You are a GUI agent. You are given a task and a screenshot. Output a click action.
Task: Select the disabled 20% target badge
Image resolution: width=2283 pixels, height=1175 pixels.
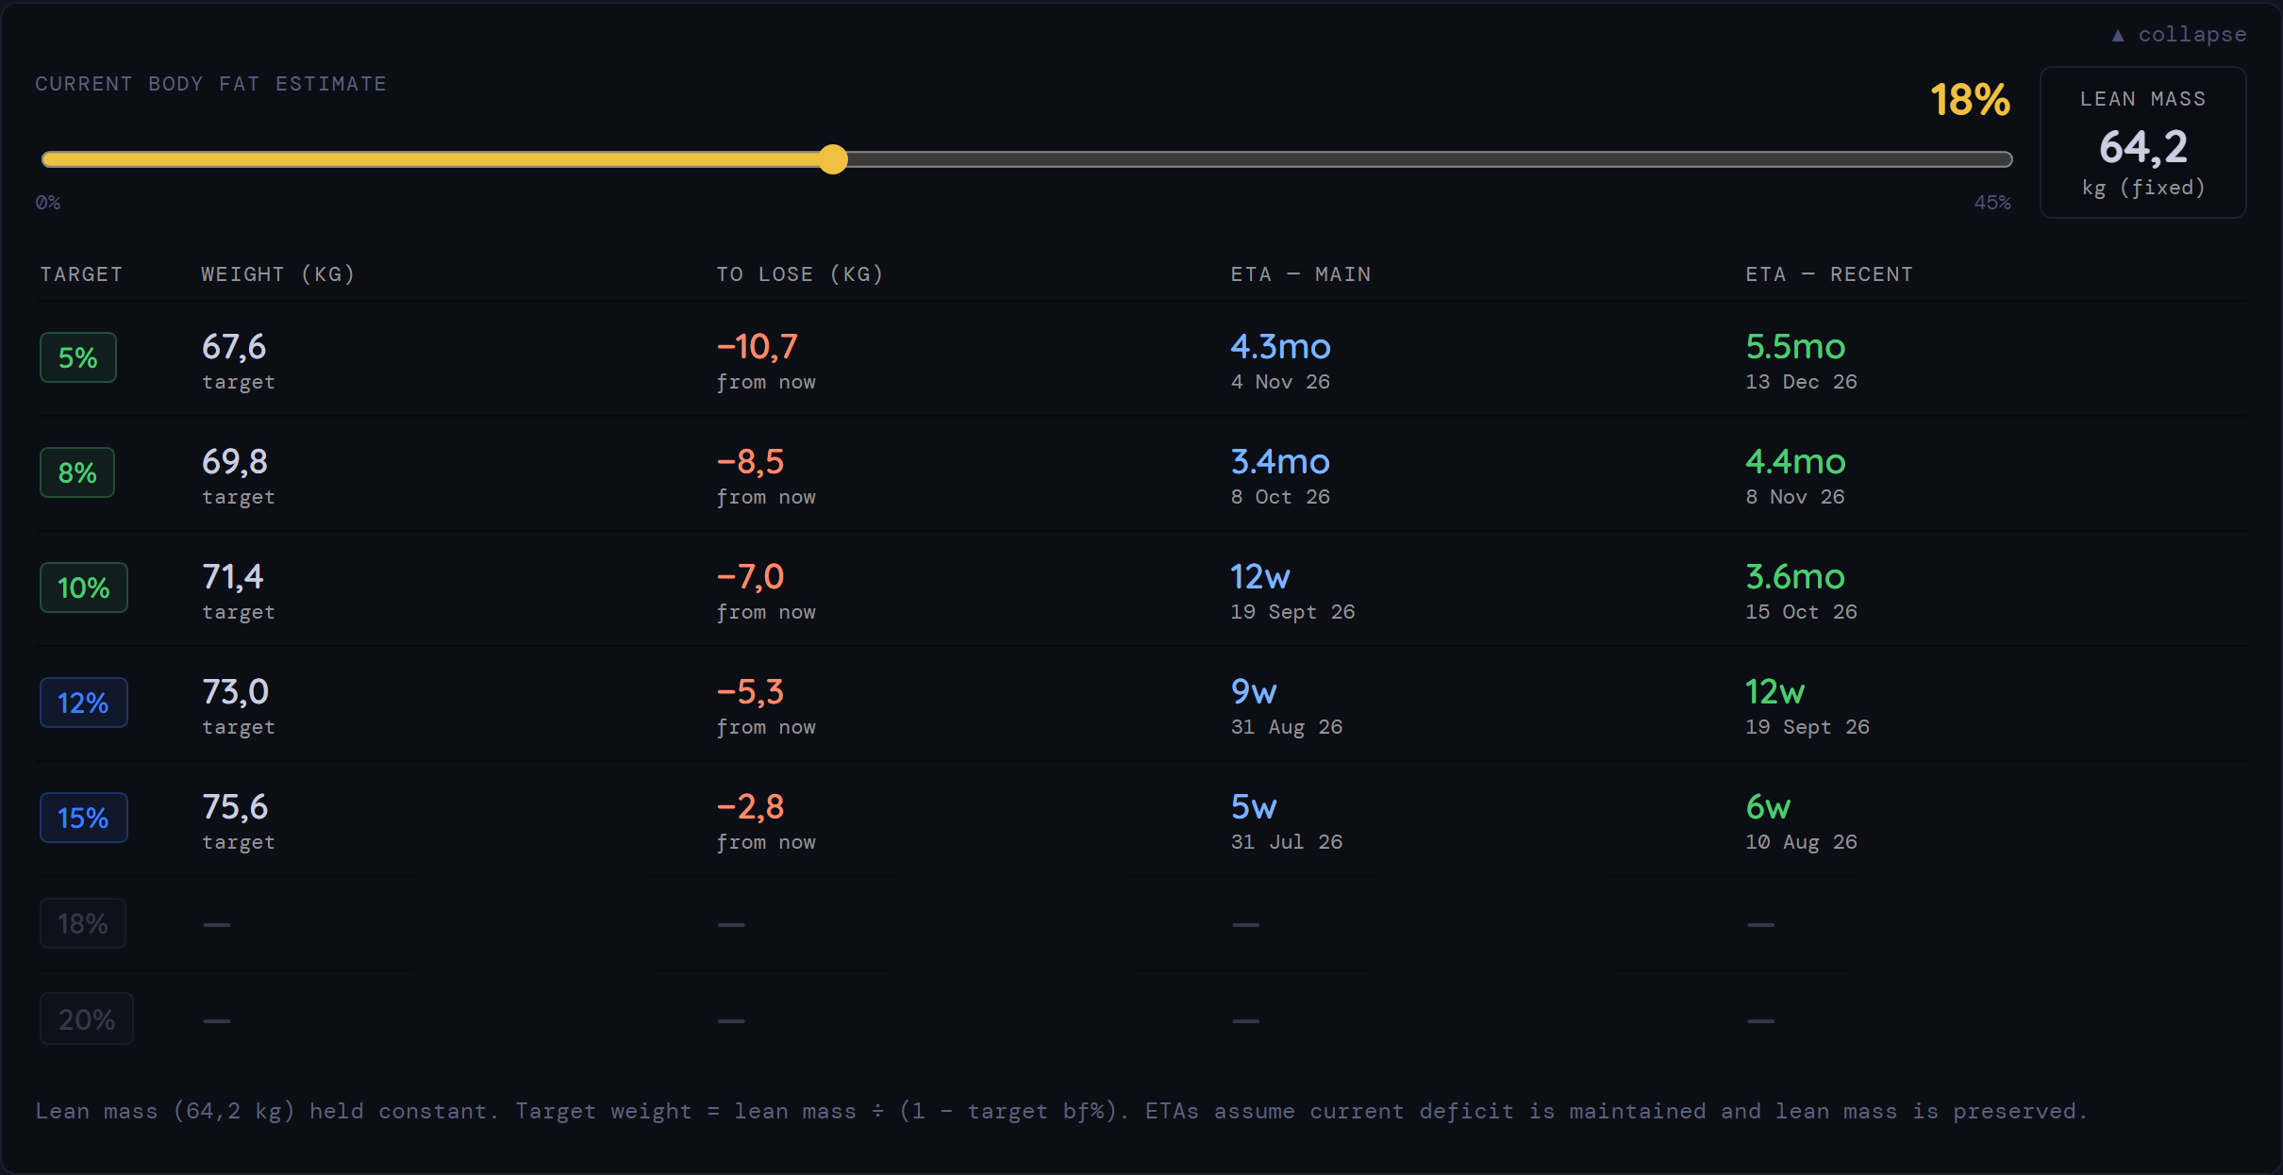[x=87, y=1019]
